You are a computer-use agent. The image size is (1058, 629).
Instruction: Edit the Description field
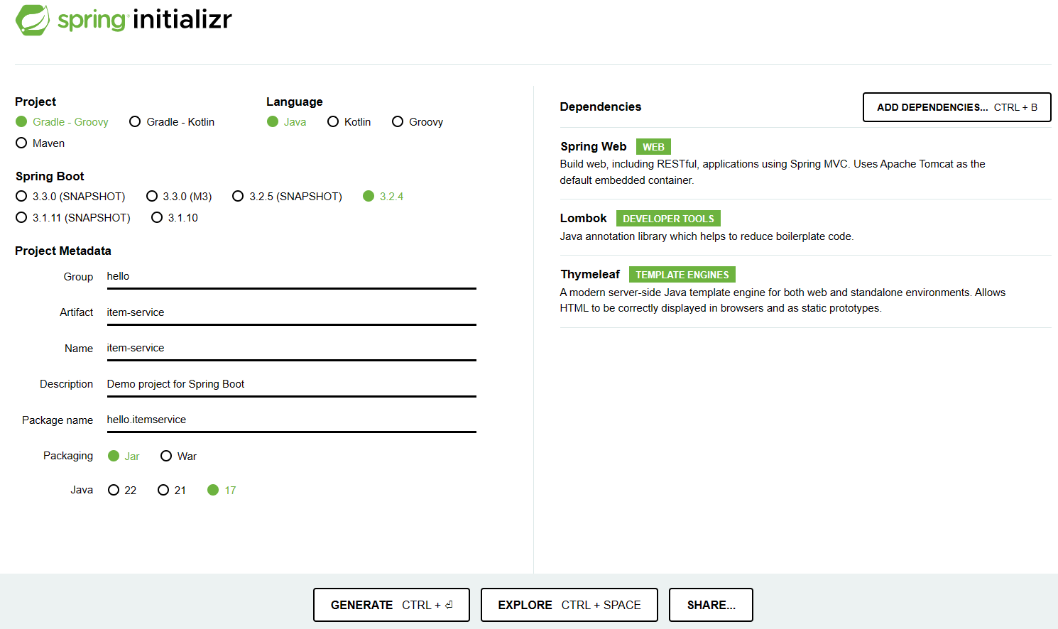(x=291, y=385)
